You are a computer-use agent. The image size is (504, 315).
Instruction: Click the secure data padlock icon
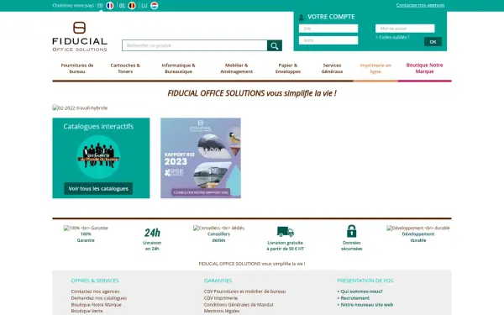point(351,231)
